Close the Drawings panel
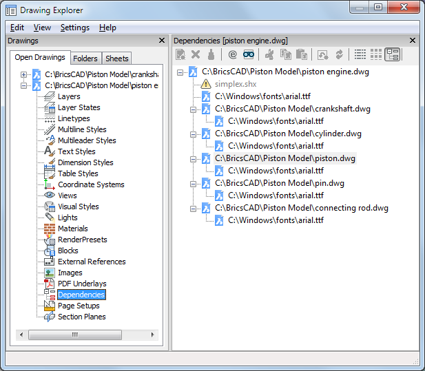 pyautogui.click(x=162, y=41)
